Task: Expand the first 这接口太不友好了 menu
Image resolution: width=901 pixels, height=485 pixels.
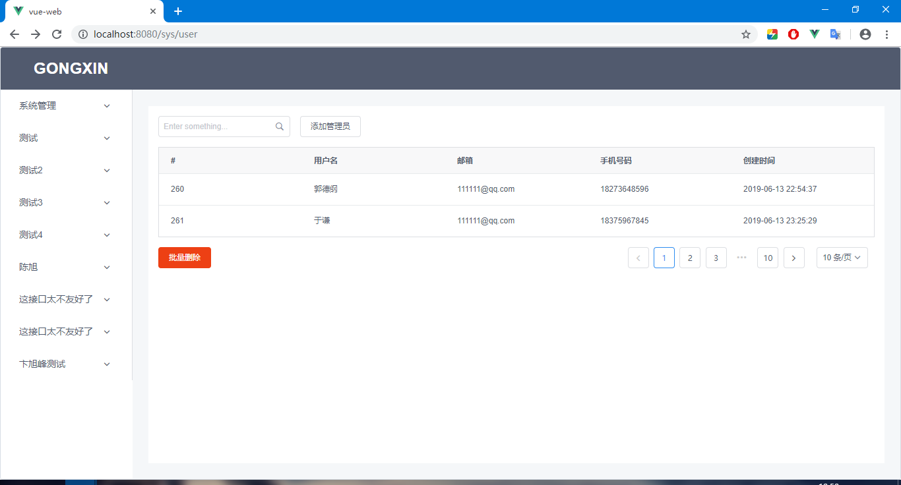Action: pos(66,299)
